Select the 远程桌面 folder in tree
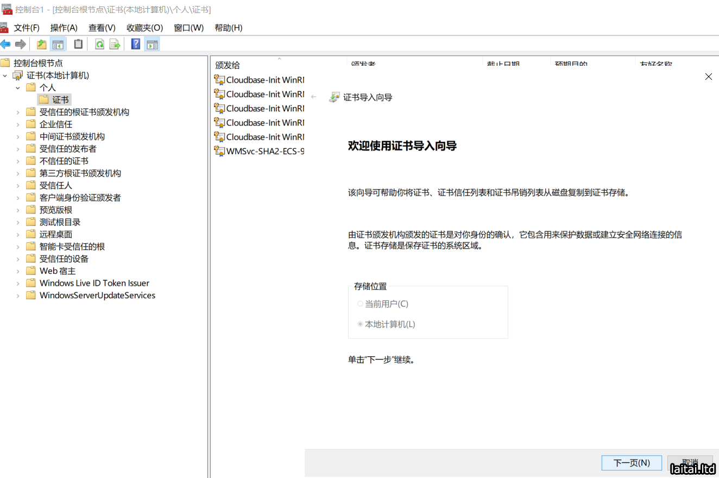Screen dimensions: 719x478 tap(55, 234)
